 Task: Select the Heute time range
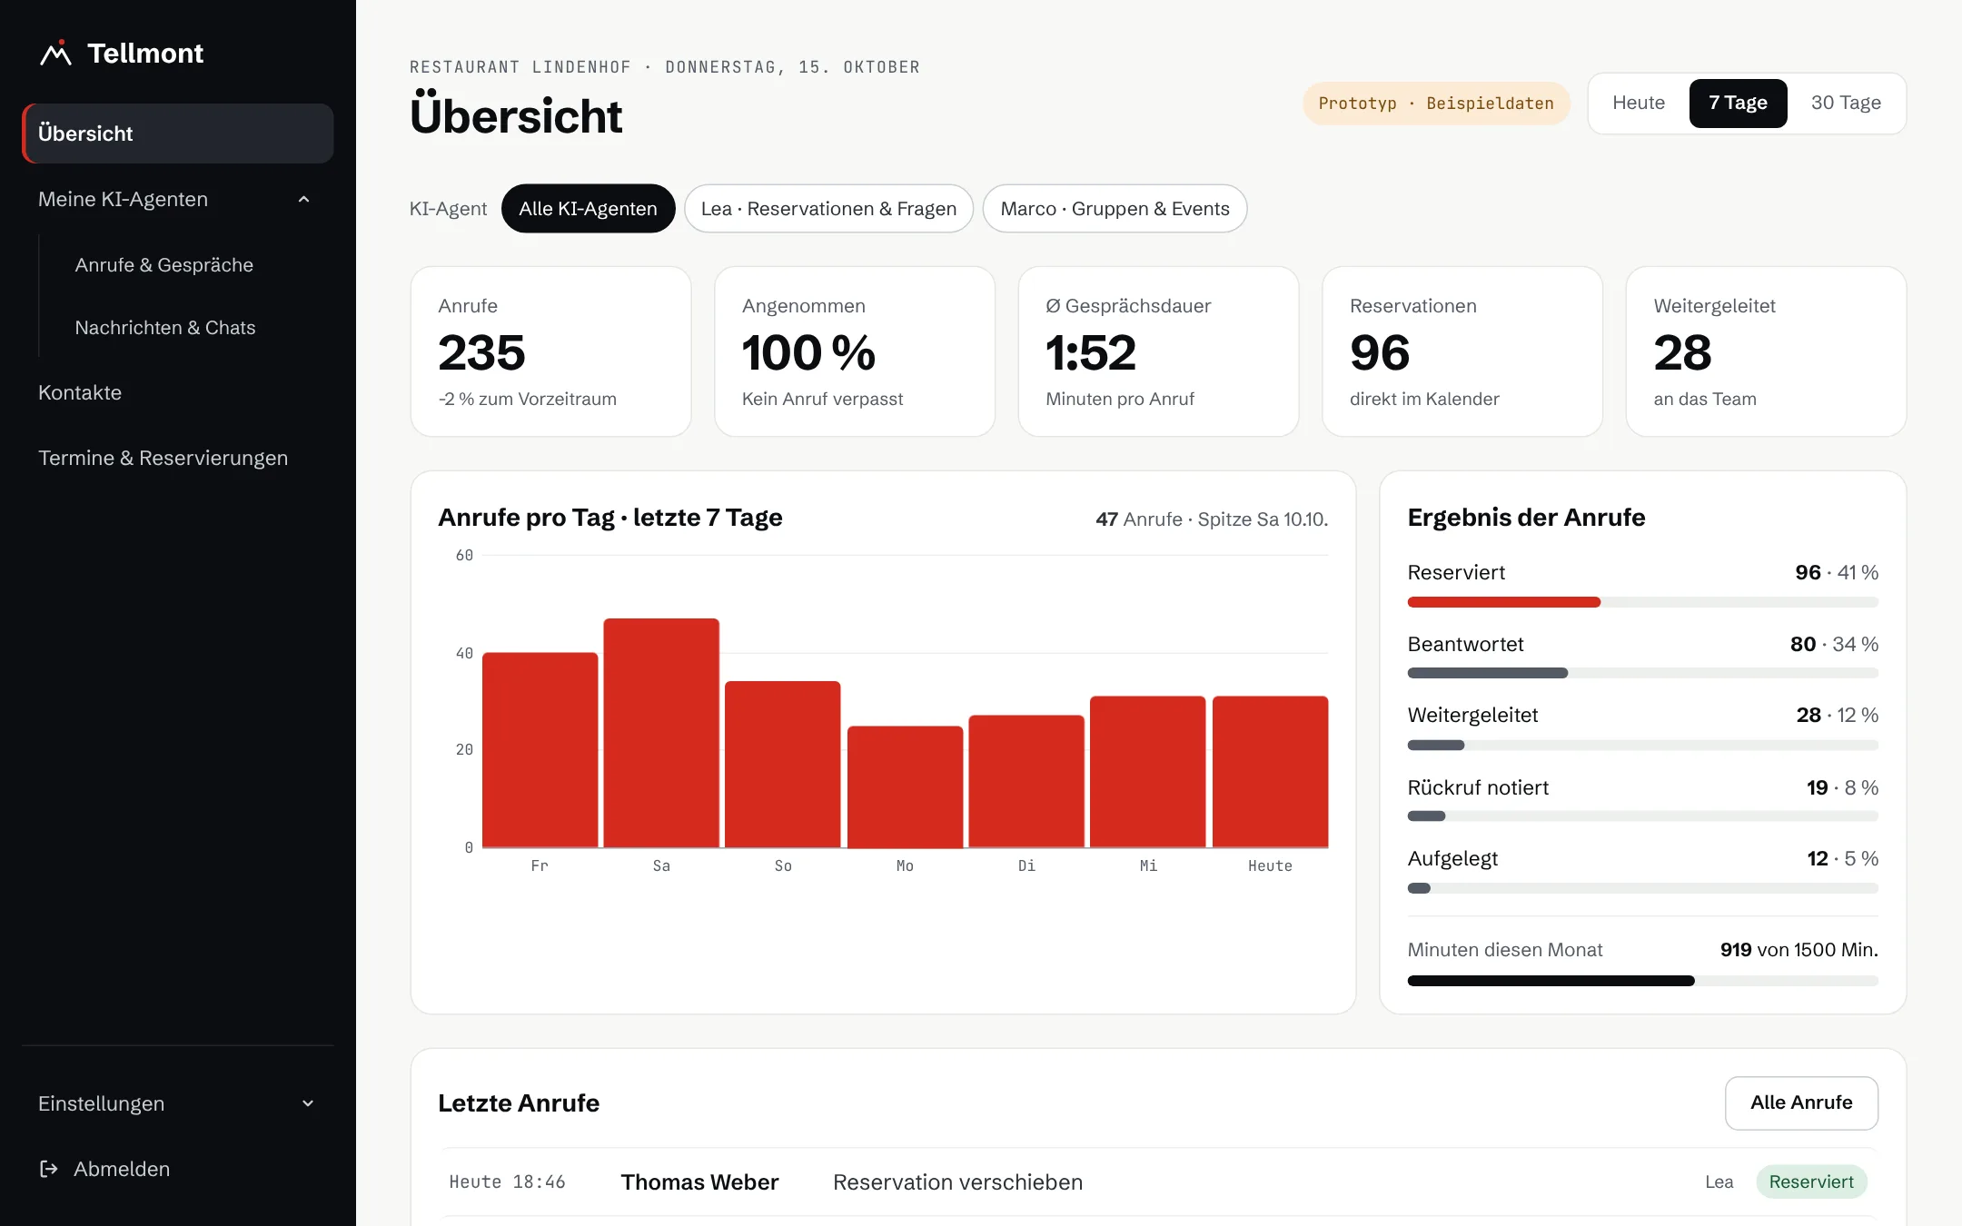coord(1639,104)
